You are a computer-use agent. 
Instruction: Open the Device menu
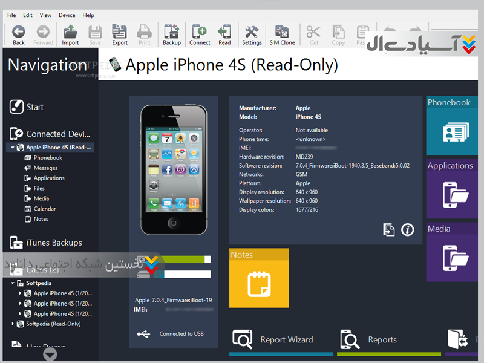pyautogui.click(x=67, y=15)
